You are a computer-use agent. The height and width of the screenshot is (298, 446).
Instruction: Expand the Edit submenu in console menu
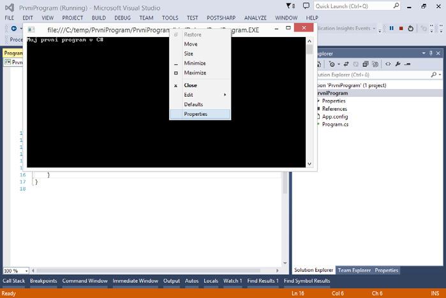click(x=200, y=95)
